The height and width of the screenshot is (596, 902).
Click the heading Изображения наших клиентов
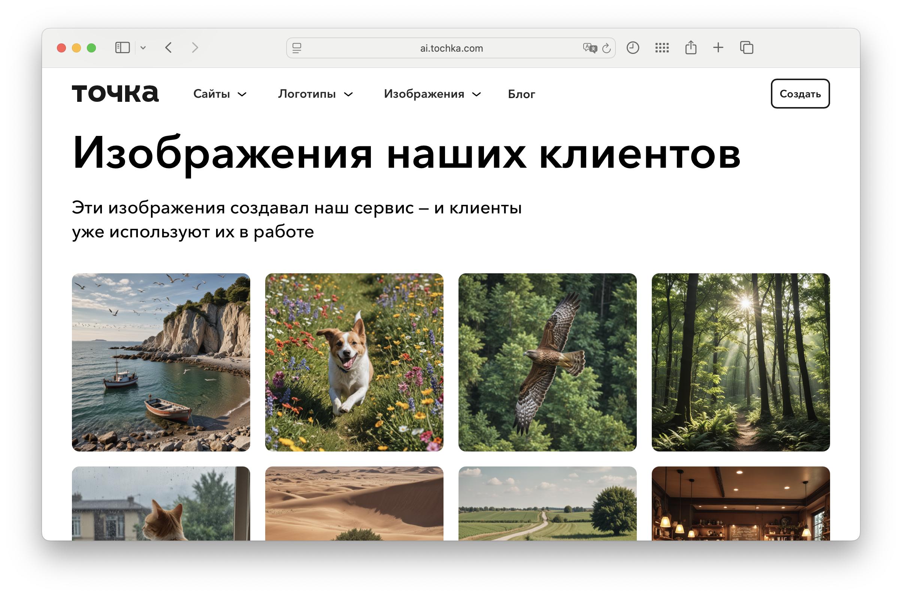(406, 155)
